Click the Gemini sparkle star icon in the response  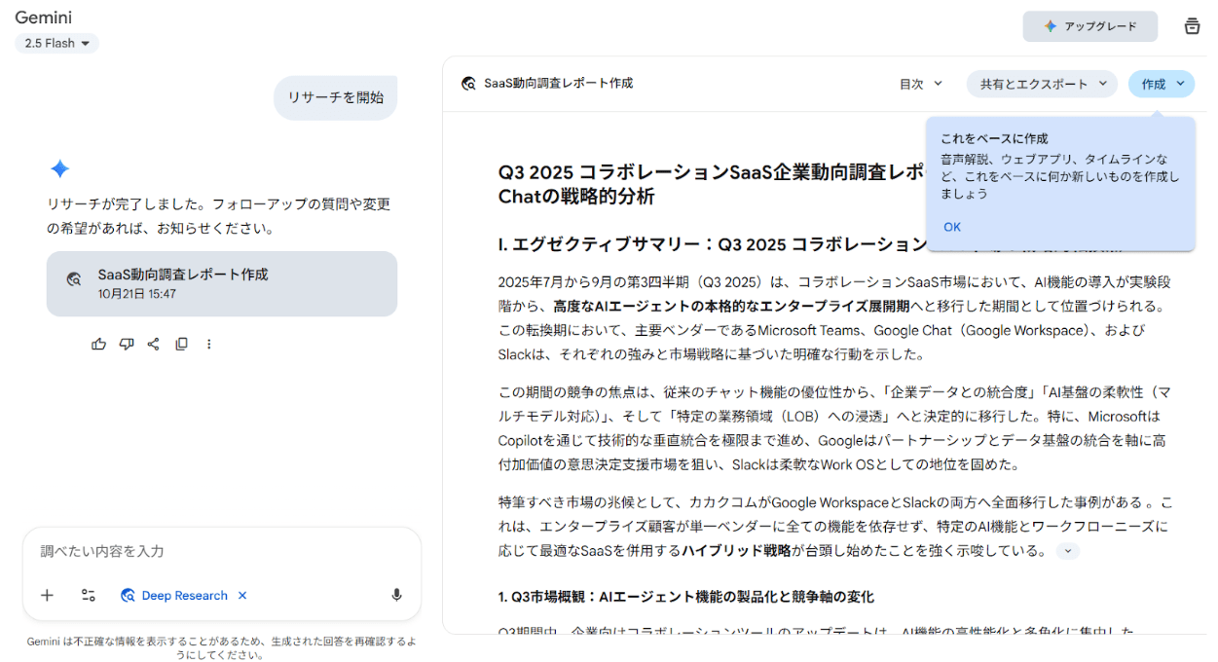point(59,168)
